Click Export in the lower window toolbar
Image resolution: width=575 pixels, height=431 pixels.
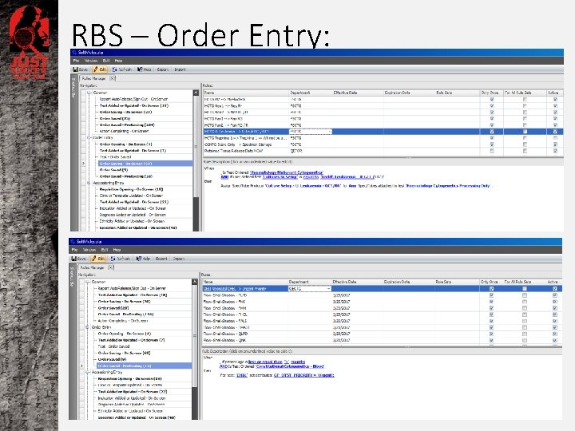pyautogui.click(x=161, y=259)
